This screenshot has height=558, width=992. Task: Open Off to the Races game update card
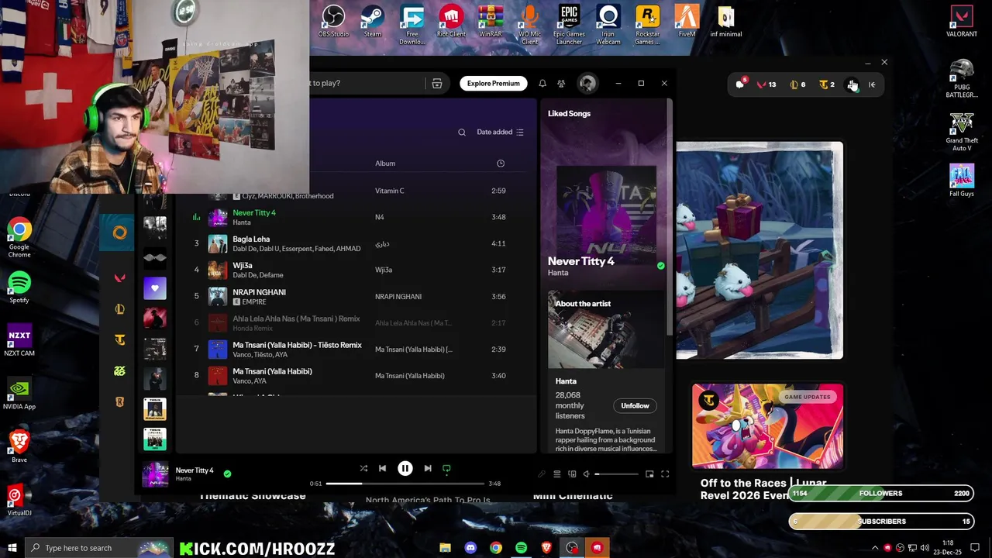click(767, 442)
